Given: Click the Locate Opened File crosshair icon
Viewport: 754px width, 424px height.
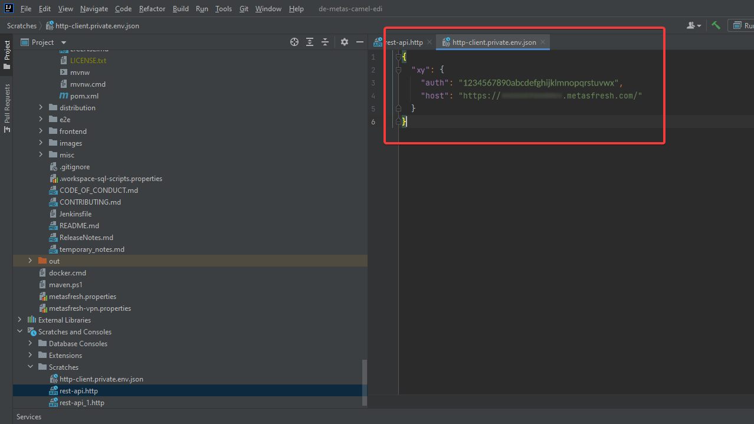Looking at the screenshot, I should (294, 42).
